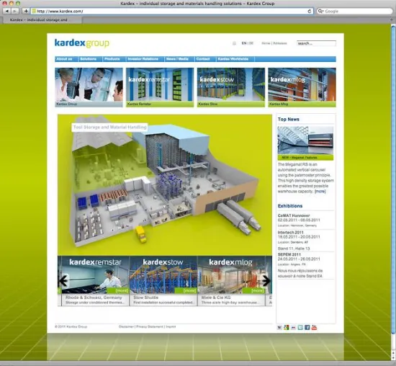Open the Facebook social icon
396x366 pixels.
307,328
